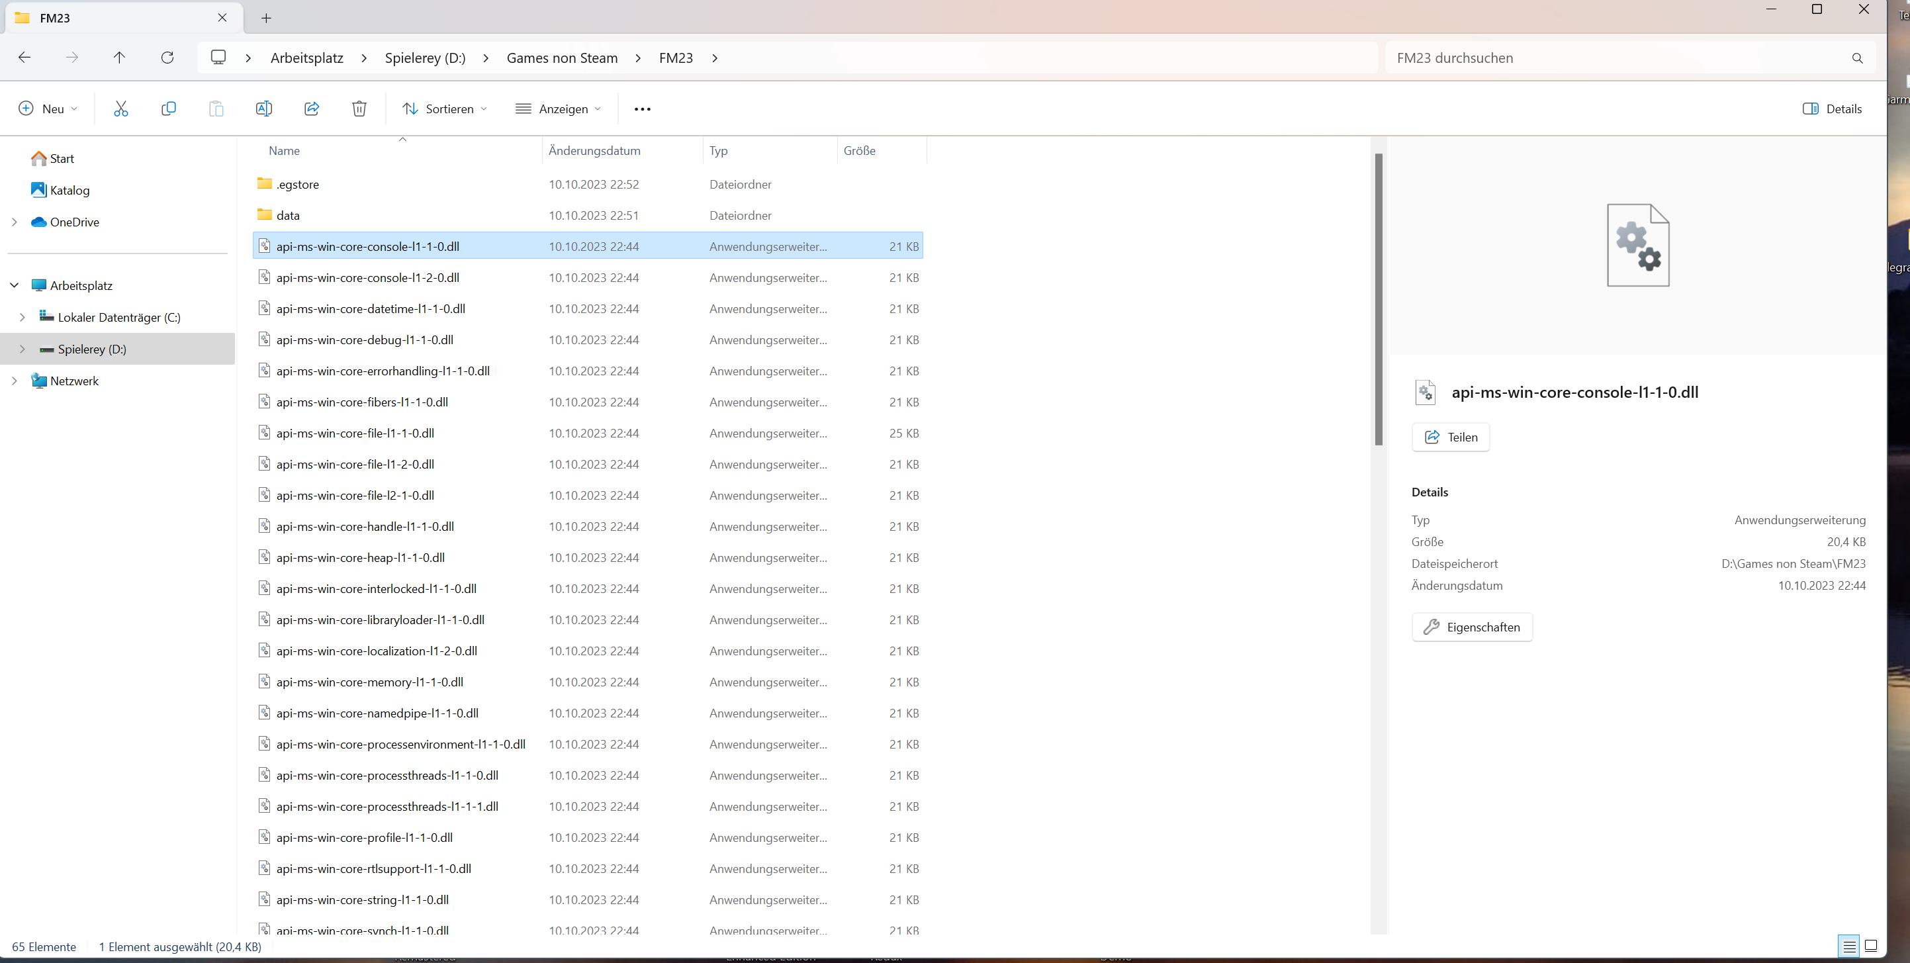Screen dimensions: 1910x963
Task: Click the Share icon in toolbar
Action: point(312,109)
